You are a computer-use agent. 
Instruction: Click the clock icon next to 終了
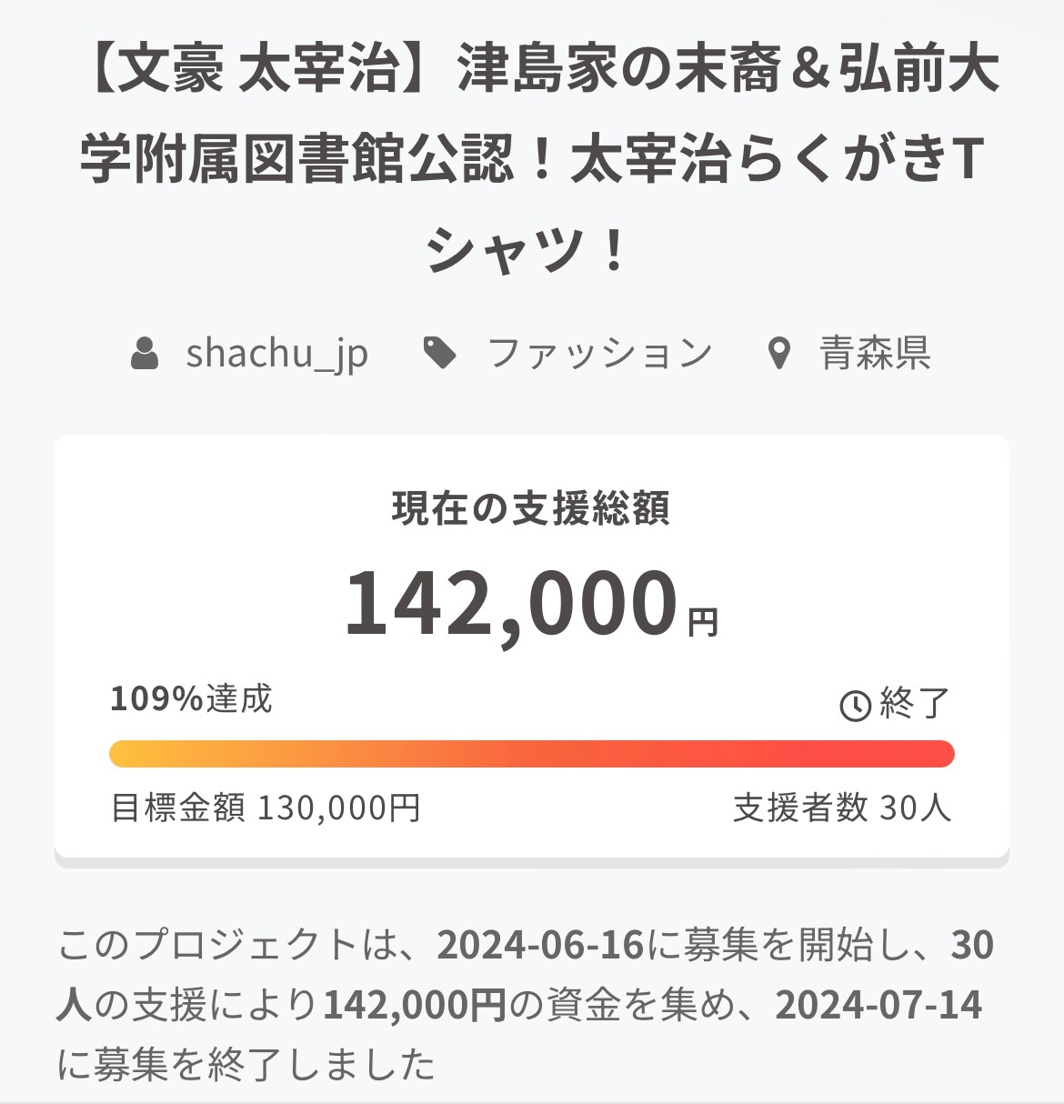pos(855,705)
